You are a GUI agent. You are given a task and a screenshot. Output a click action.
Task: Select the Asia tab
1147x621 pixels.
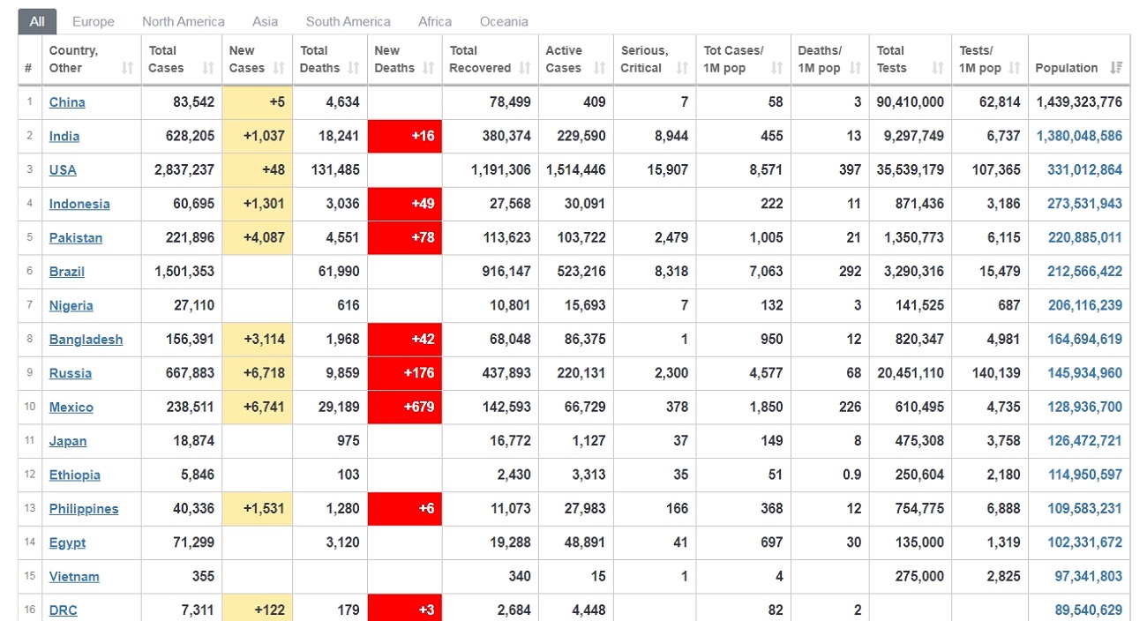tap(265, 21)
